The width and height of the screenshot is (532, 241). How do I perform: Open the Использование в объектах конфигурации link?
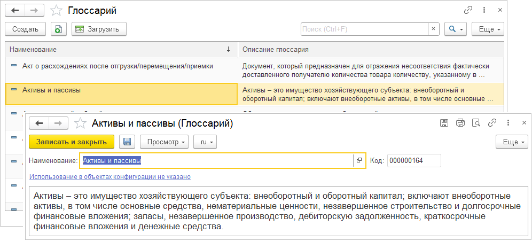tap(109, 177)
